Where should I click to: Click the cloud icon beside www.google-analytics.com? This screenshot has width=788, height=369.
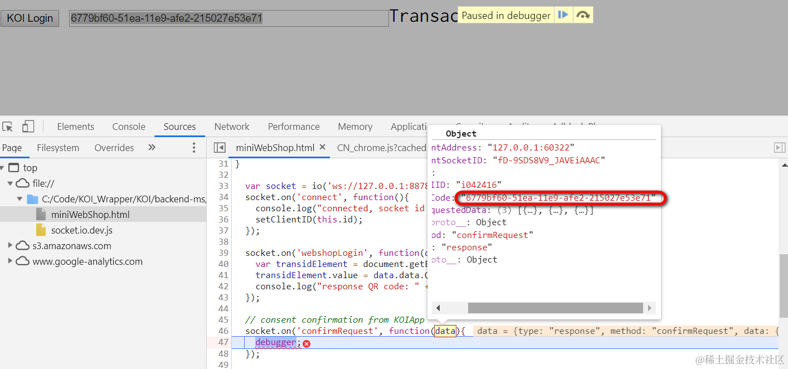22,261
